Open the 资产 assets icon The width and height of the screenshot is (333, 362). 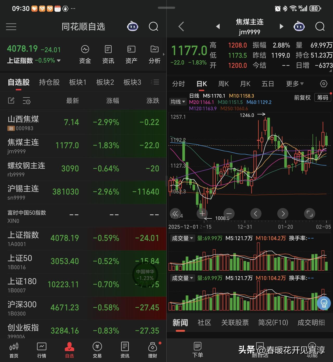[131, 55]
